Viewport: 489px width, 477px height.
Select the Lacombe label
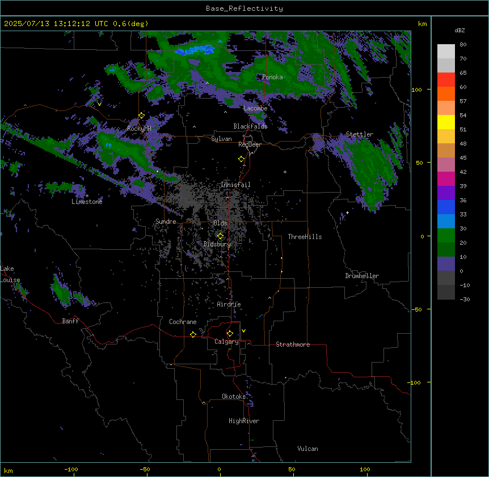coord(255,108)
